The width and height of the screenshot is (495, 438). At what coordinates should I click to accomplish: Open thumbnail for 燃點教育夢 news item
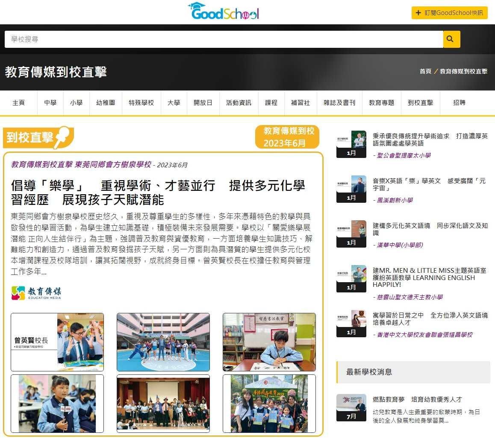(351, 408)
